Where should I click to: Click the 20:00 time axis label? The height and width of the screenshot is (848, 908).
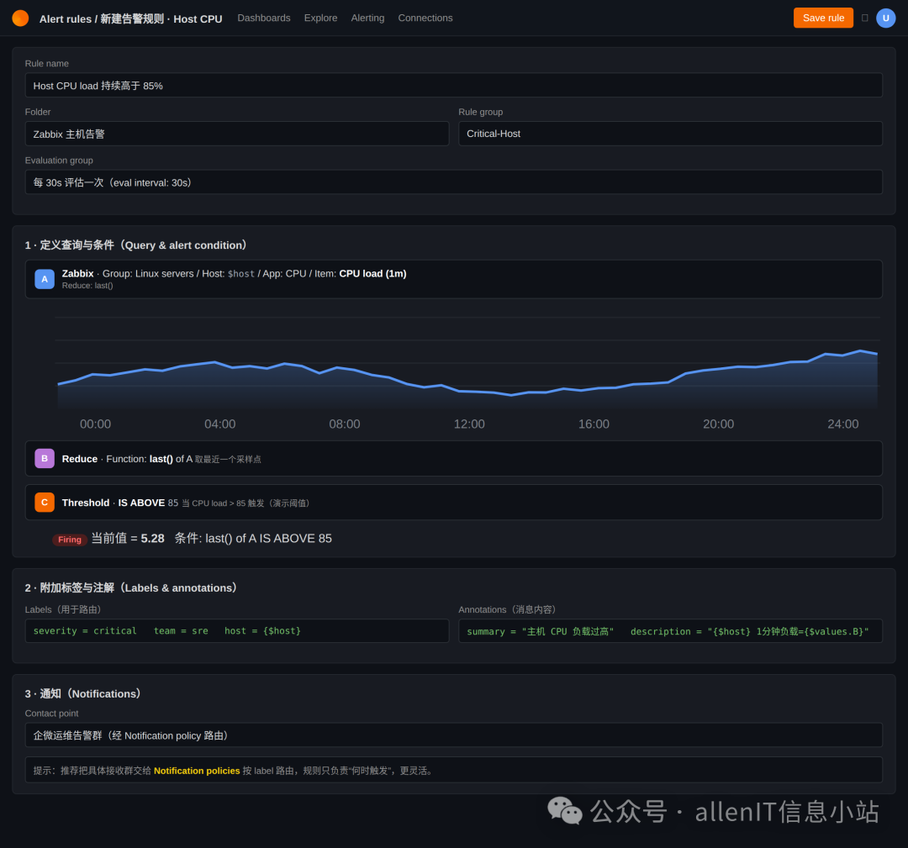(719, 424)
